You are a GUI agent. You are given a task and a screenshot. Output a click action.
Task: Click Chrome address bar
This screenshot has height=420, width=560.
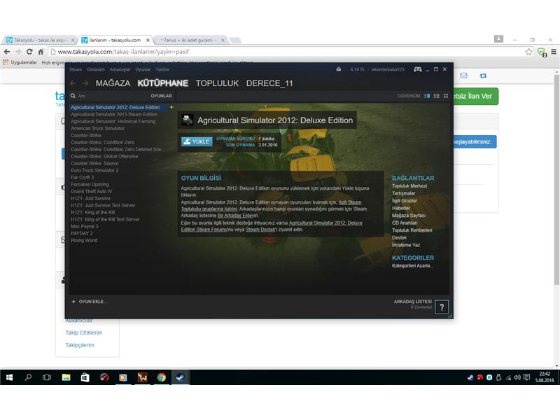(286, 52)
